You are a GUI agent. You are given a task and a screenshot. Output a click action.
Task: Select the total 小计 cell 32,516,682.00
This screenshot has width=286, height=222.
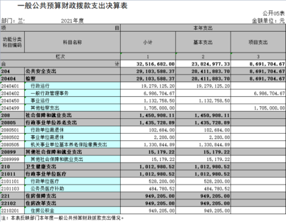(x=148, y=64)
